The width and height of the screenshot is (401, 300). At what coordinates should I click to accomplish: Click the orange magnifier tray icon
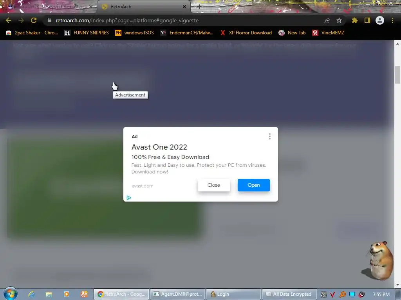click(342, 295)
